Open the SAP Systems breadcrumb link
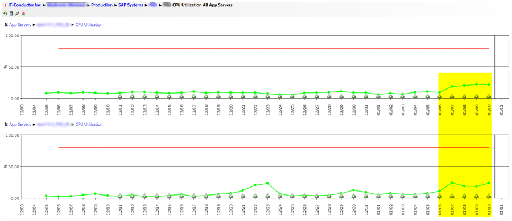 point(131,5)
